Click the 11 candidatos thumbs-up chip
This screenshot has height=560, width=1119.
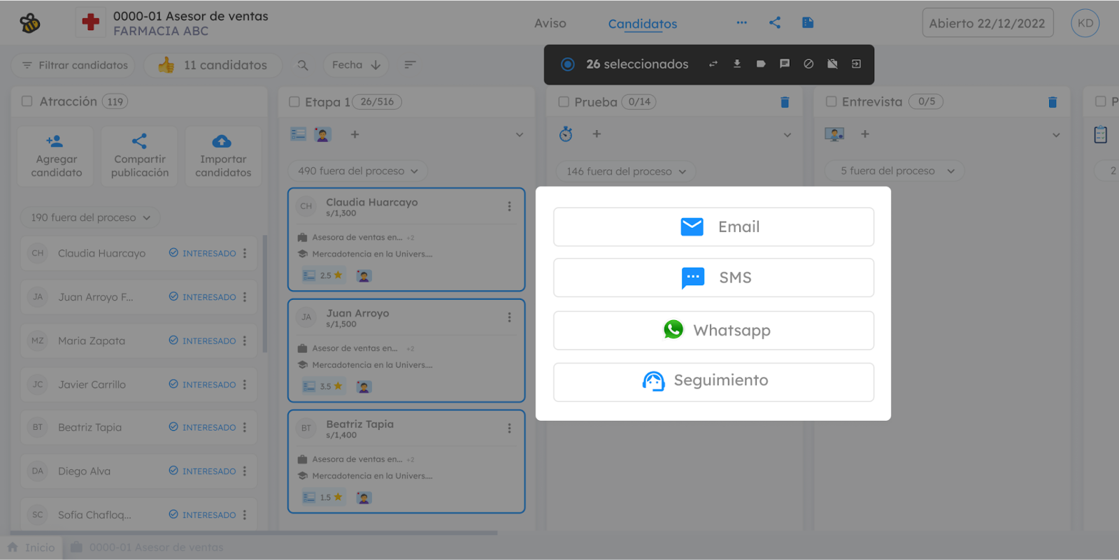tap(213, 65)
